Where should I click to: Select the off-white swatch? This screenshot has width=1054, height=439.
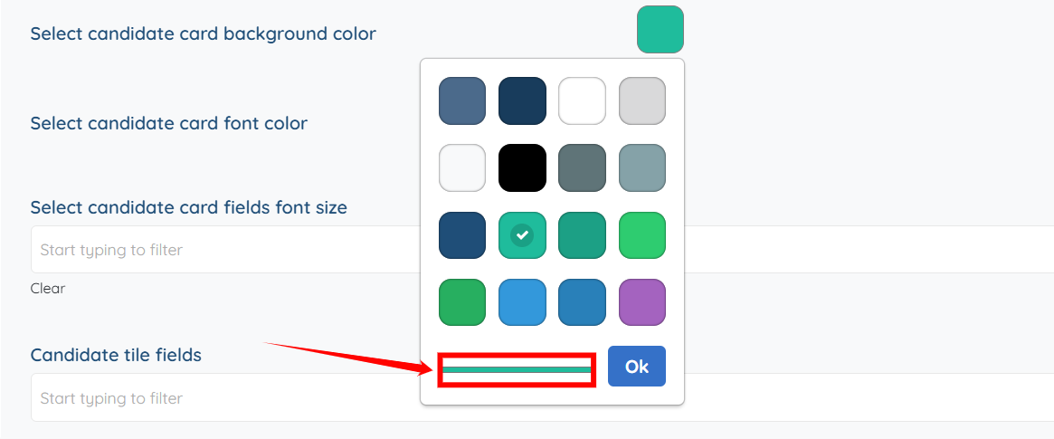(x=462, y=167)
